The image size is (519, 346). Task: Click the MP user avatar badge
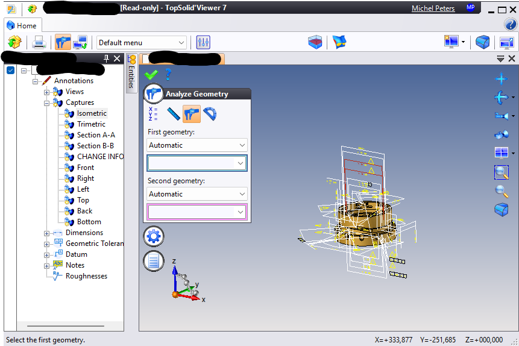(470, 8)
